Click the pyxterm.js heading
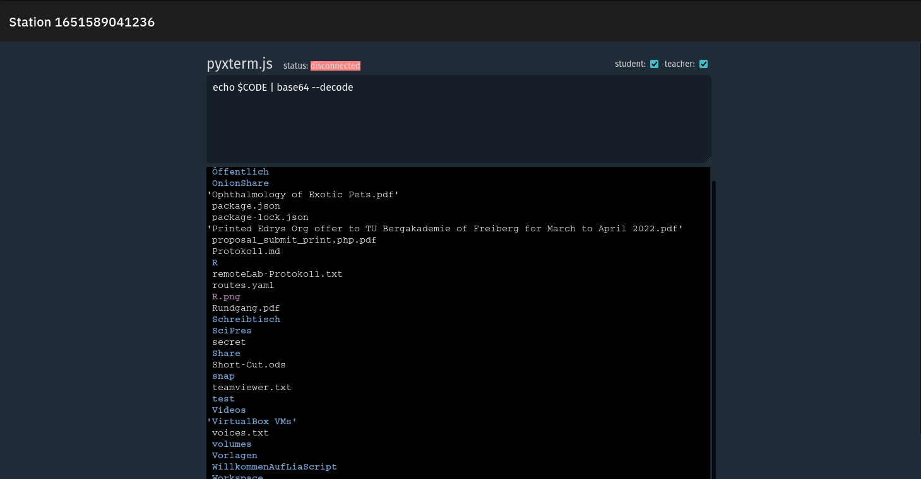Screen dimensions: 921x479 tap(240, 64)
